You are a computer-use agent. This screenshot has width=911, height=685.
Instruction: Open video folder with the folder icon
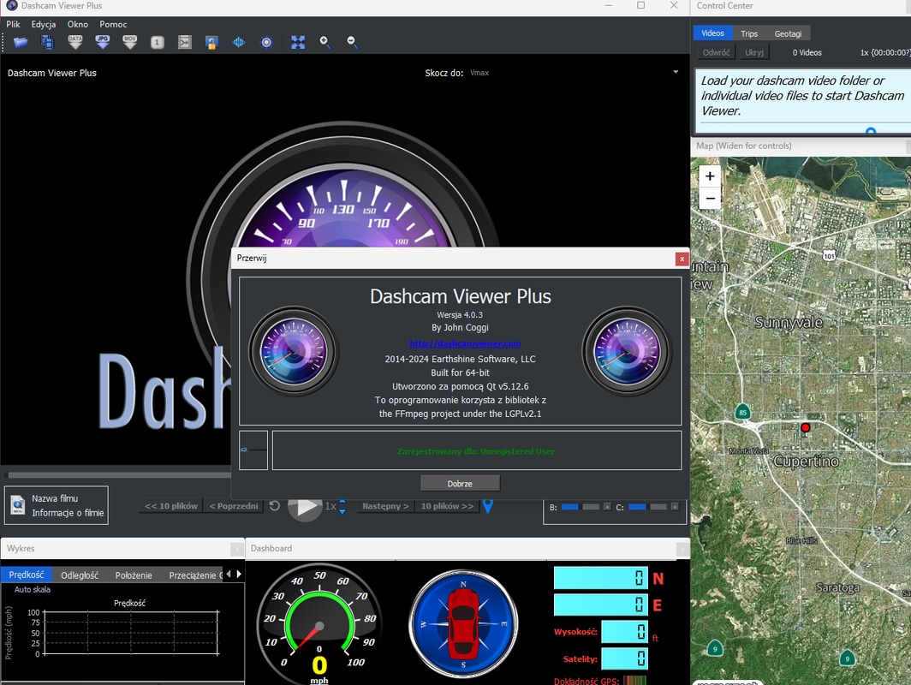click(x=21, y=42)
